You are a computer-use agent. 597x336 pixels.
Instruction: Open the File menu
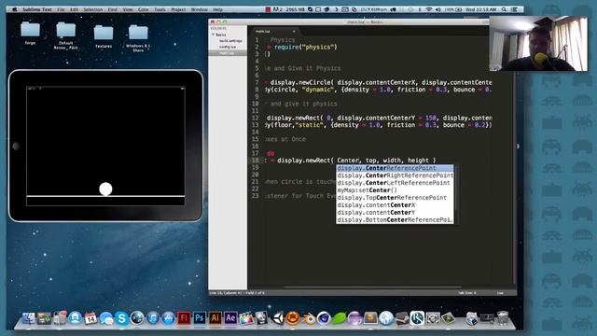pyautogui.click(x=61, y=9)
